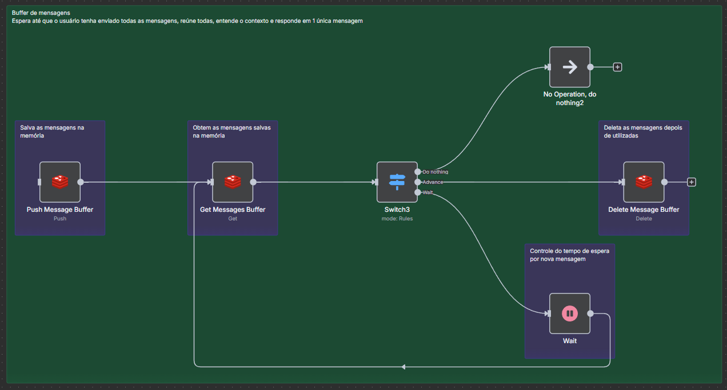Open the Wait node pause icon
The width and height of the screenshot is (727, 390).
point(569,313)
